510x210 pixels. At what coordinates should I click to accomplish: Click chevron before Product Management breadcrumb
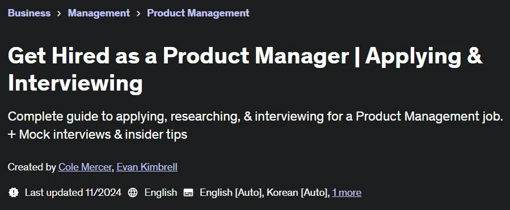(138, 14)
